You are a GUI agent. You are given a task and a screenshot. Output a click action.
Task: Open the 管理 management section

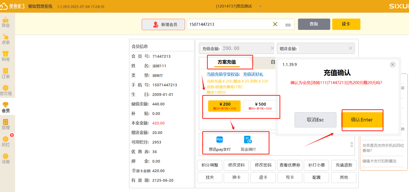6,124
